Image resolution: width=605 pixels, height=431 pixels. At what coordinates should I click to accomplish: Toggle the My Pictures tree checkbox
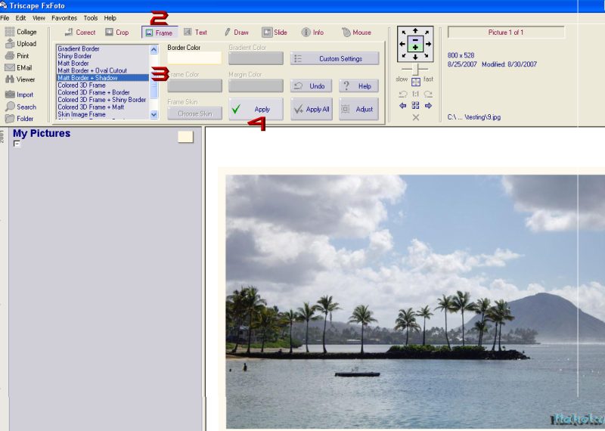(x=17, y=144)
